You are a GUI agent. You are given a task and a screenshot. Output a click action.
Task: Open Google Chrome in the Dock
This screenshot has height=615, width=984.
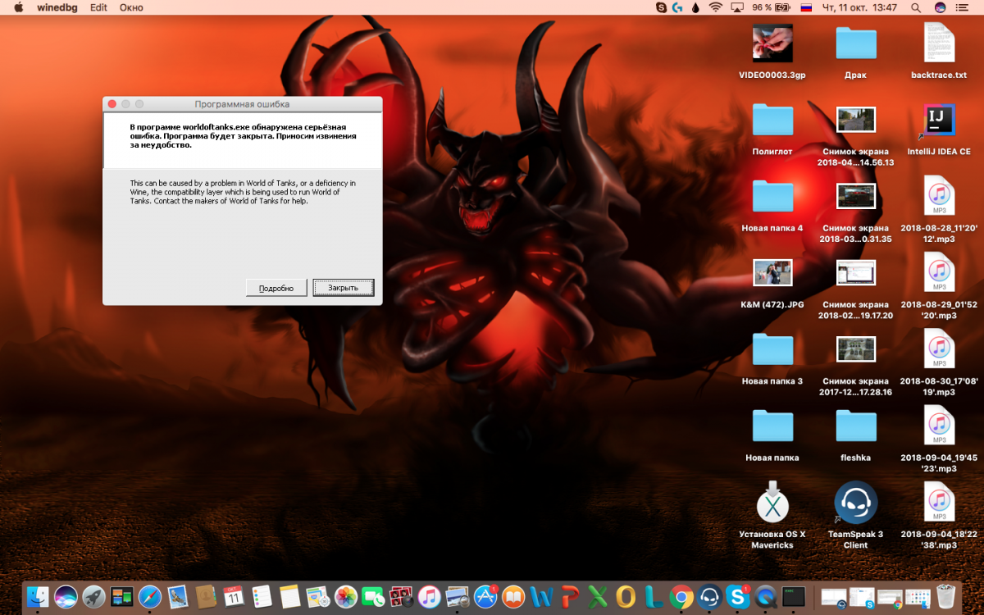(681, 596)
